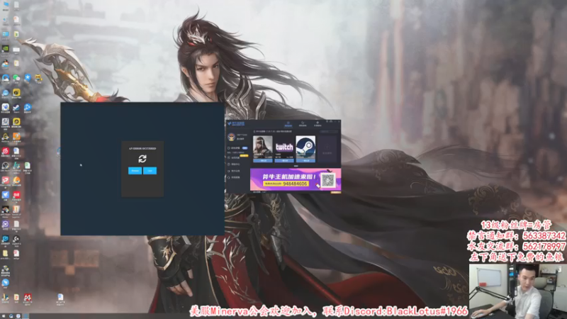Open the fifth sidebar item in the accelerator
This screenshot has height=319, width=567.
[x=235, y=178]
